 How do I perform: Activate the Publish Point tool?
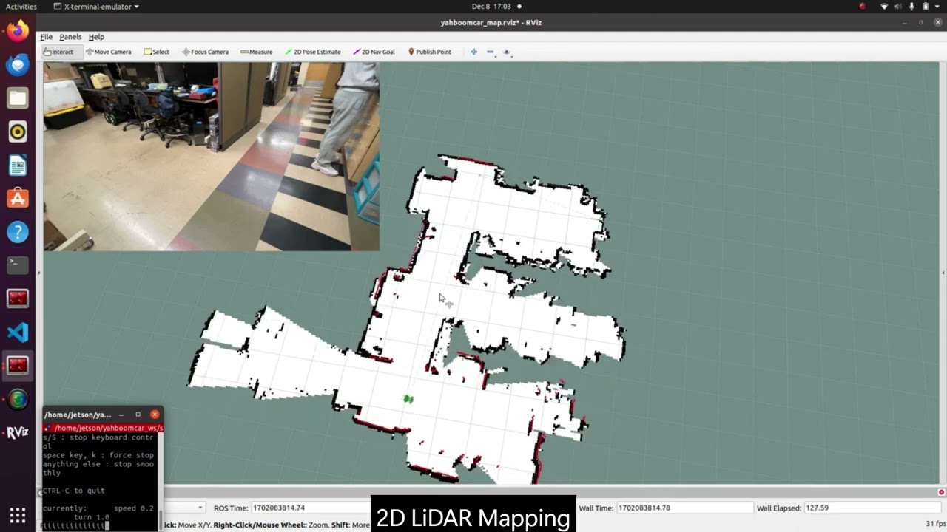429,52
